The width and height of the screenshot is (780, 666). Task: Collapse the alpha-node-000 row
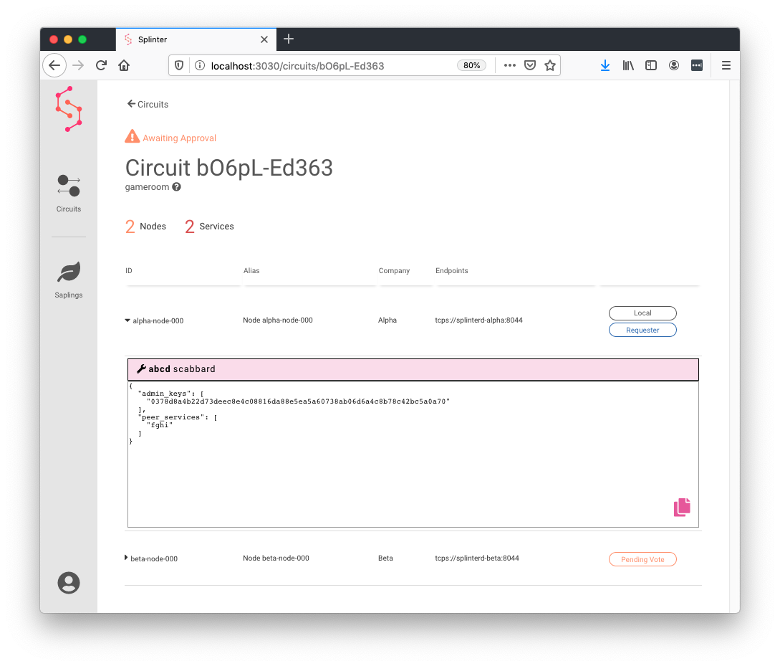[127, 320]
